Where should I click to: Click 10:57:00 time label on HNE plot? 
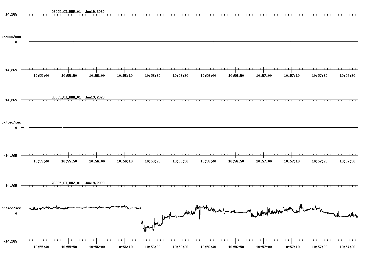pos(264,75)
